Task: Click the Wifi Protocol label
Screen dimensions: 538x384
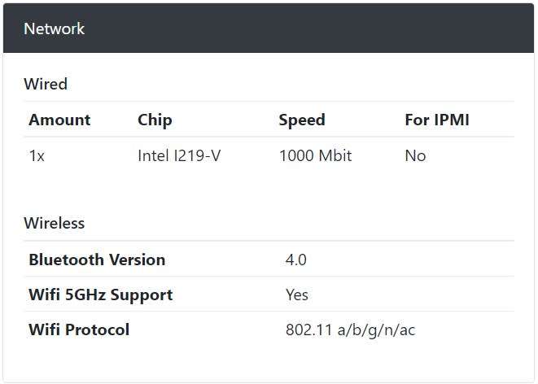Action: 79,329
